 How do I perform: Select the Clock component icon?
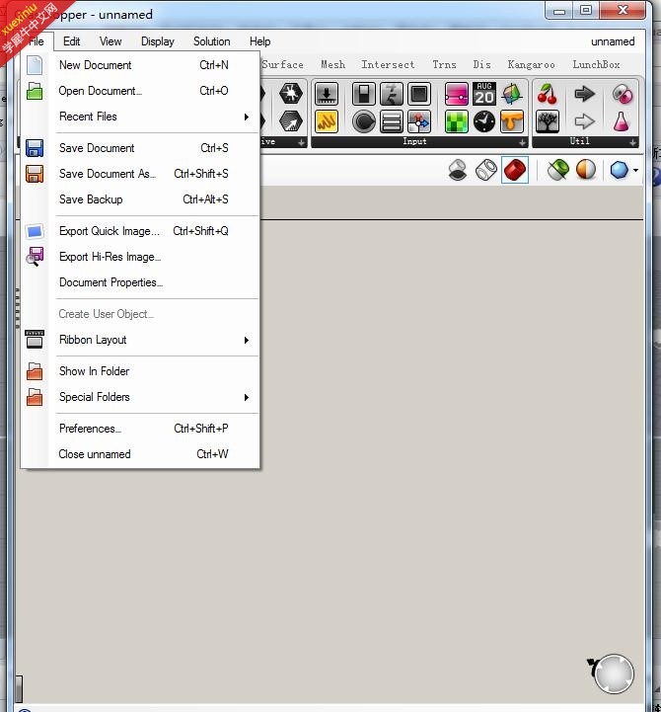click(x=484, y=121)
